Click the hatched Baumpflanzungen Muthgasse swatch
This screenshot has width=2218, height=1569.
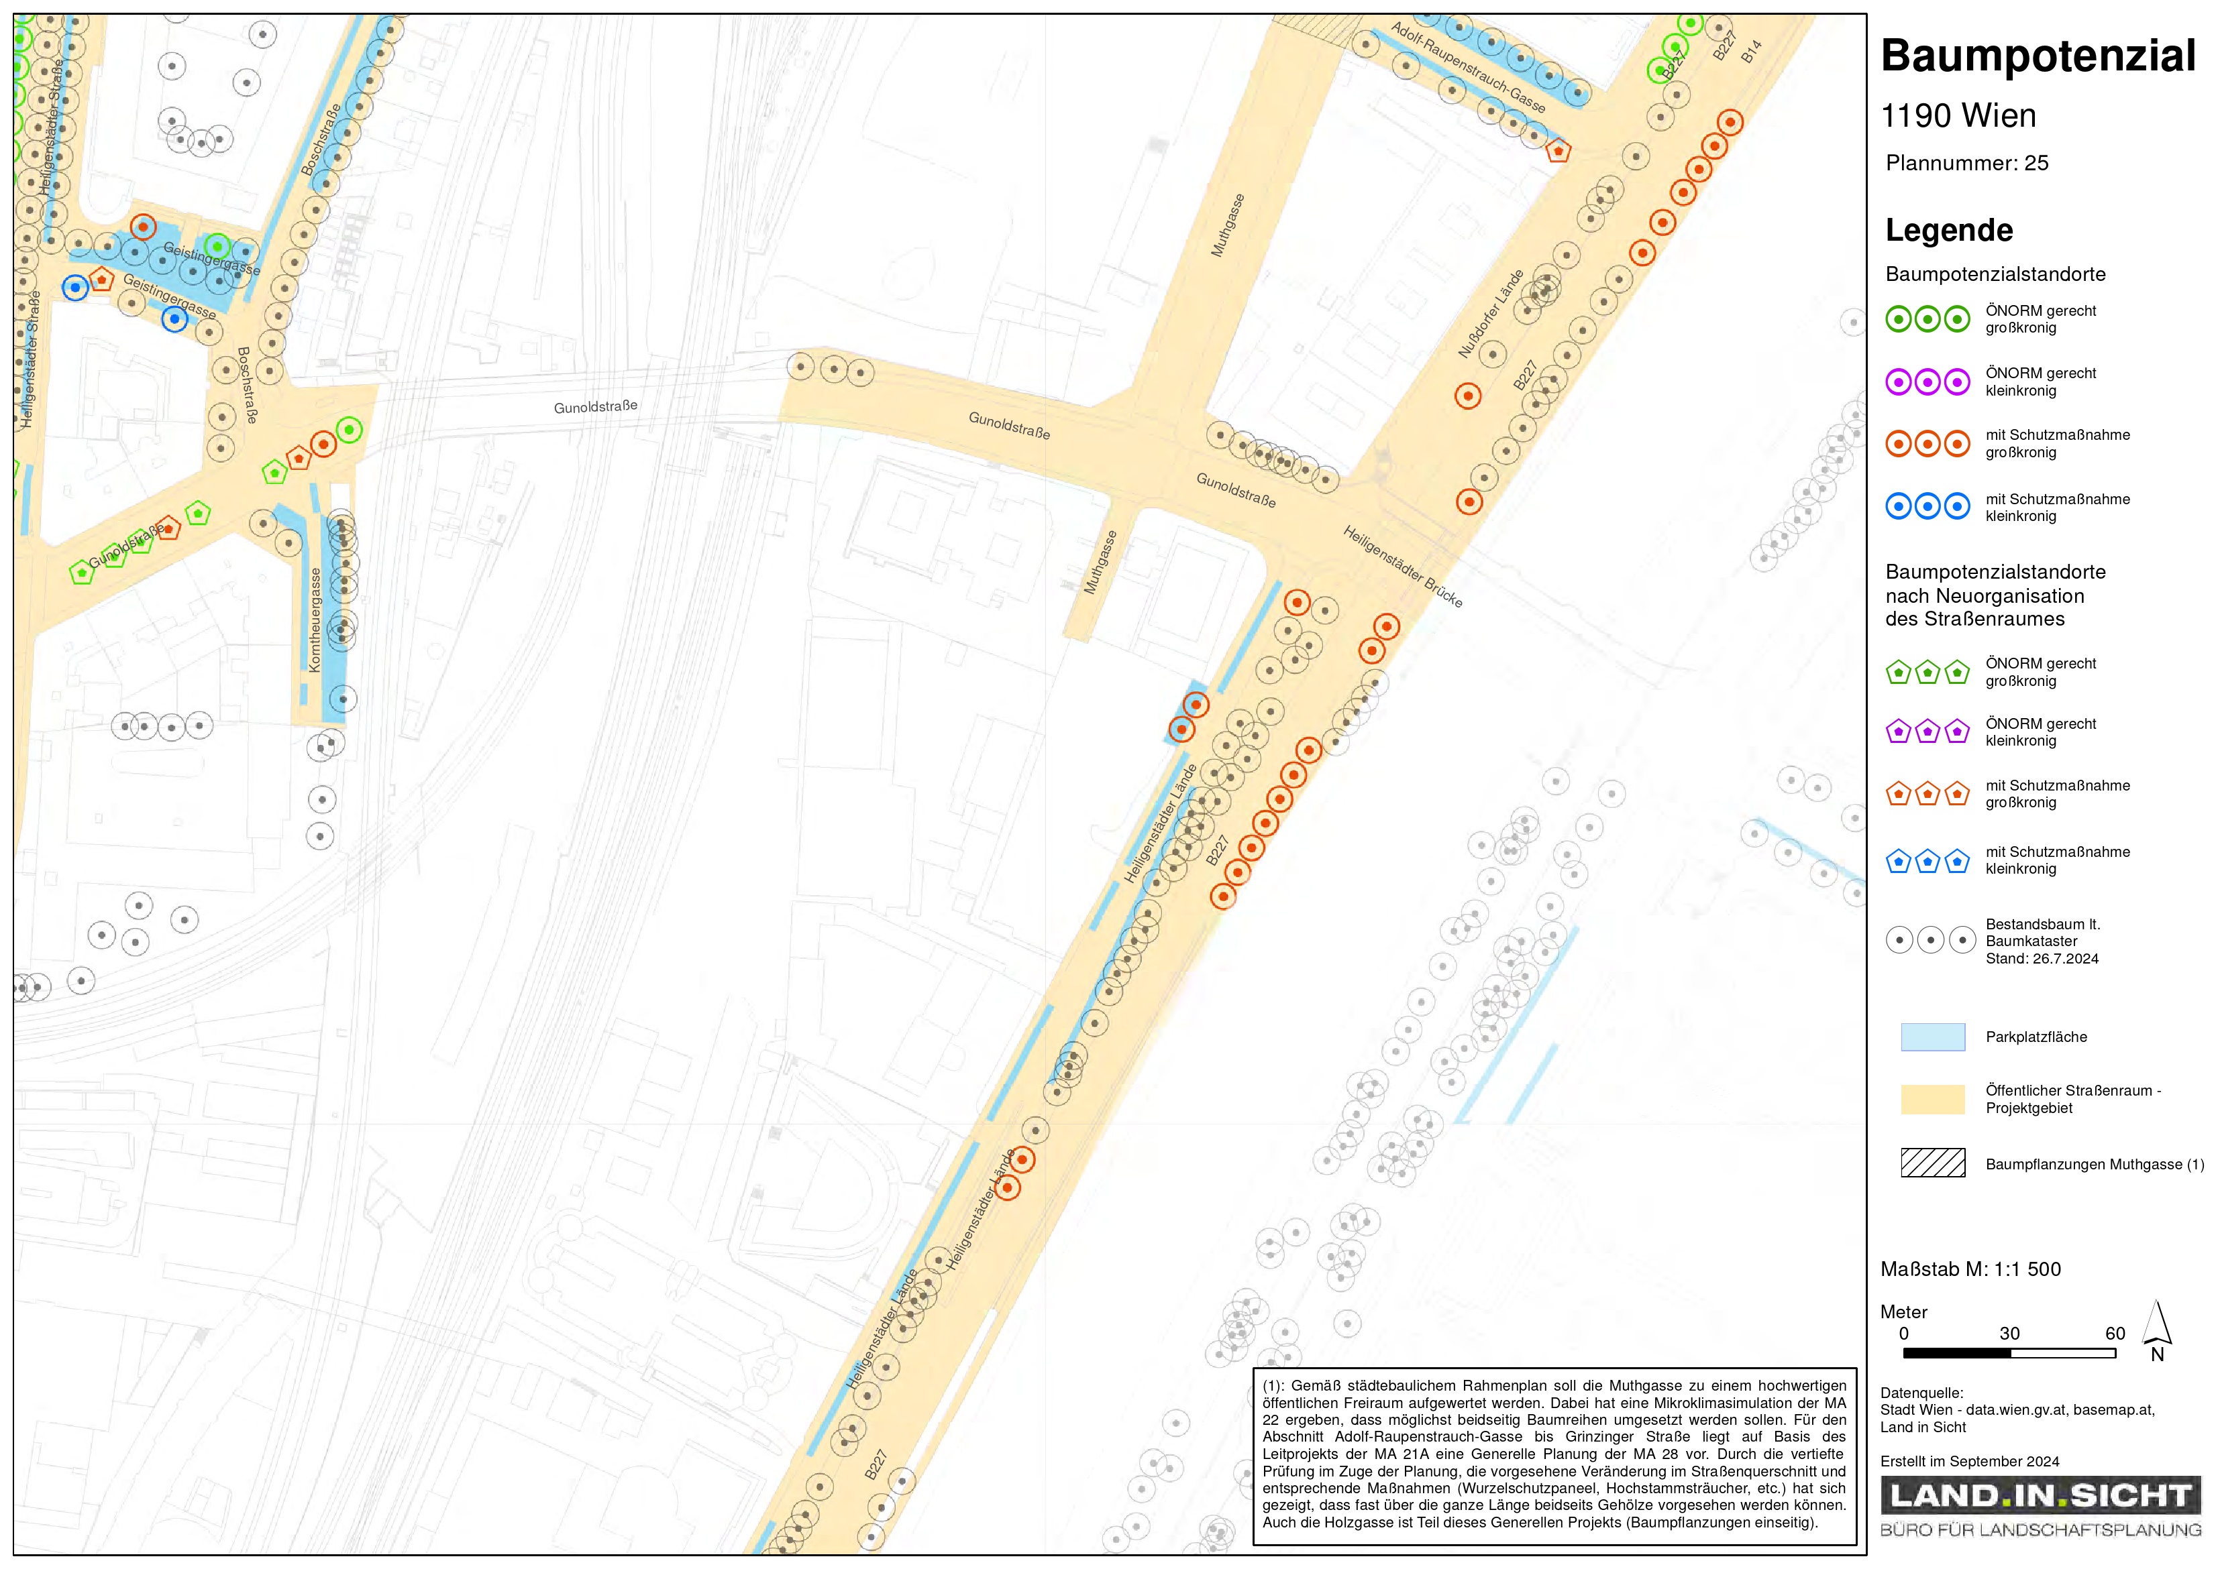[x=1932, y=1162]
